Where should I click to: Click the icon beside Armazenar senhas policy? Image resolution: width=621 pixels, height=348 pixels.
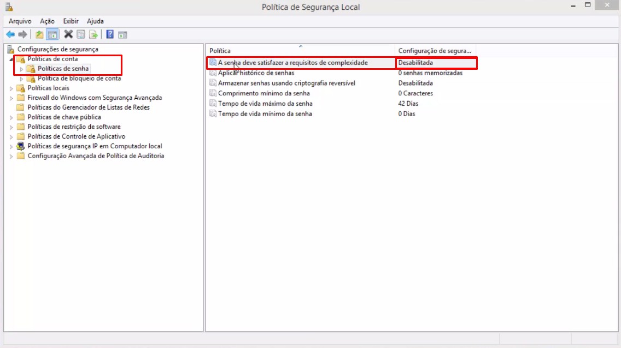coord(213,83)
